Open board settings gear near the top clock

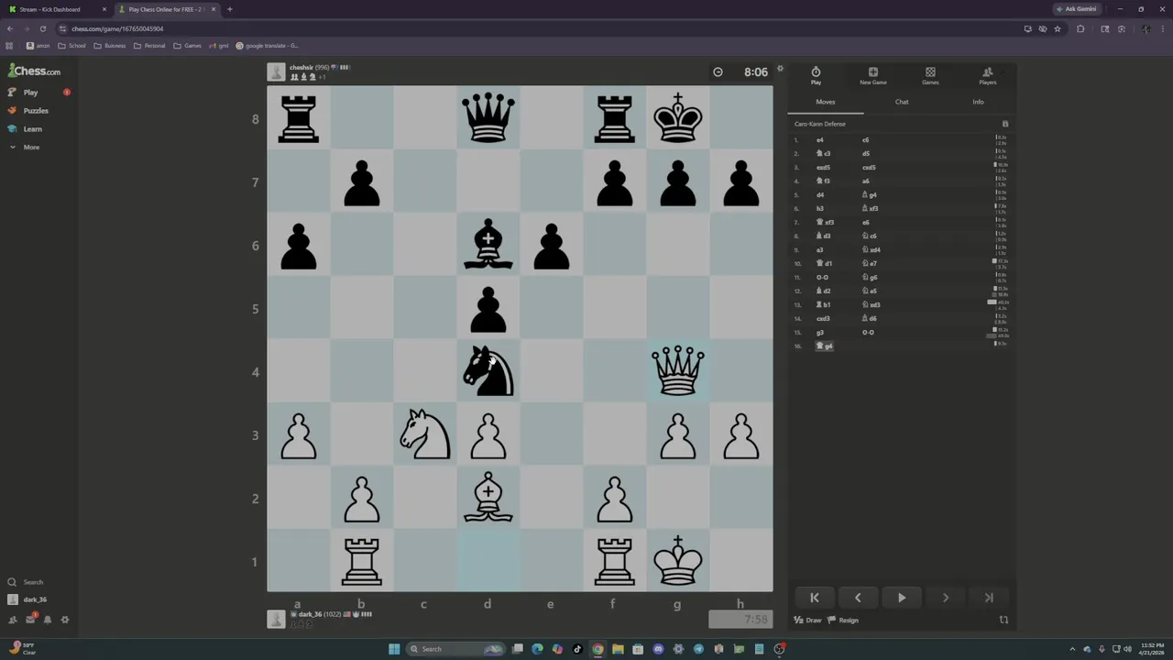780,69
